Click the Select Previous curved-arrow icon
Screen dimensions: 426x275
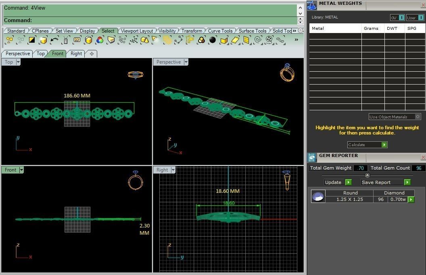pyautogui.click(x=54, y=40)
